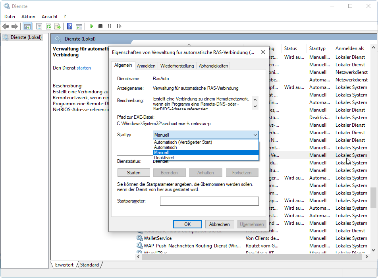
Task: Click the green Start service icon
Action: (92, 26)
